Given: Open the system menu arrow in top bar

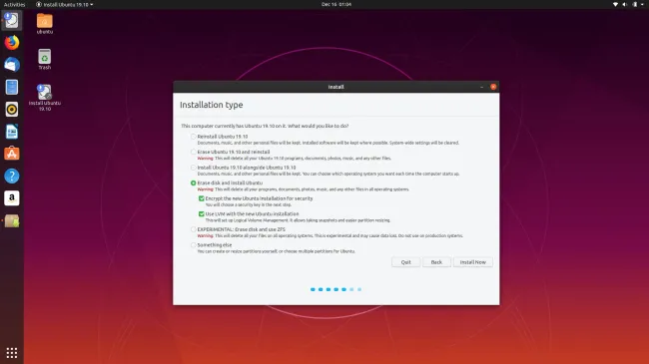Looking at the screenshot, I should [x=642, y=4].
